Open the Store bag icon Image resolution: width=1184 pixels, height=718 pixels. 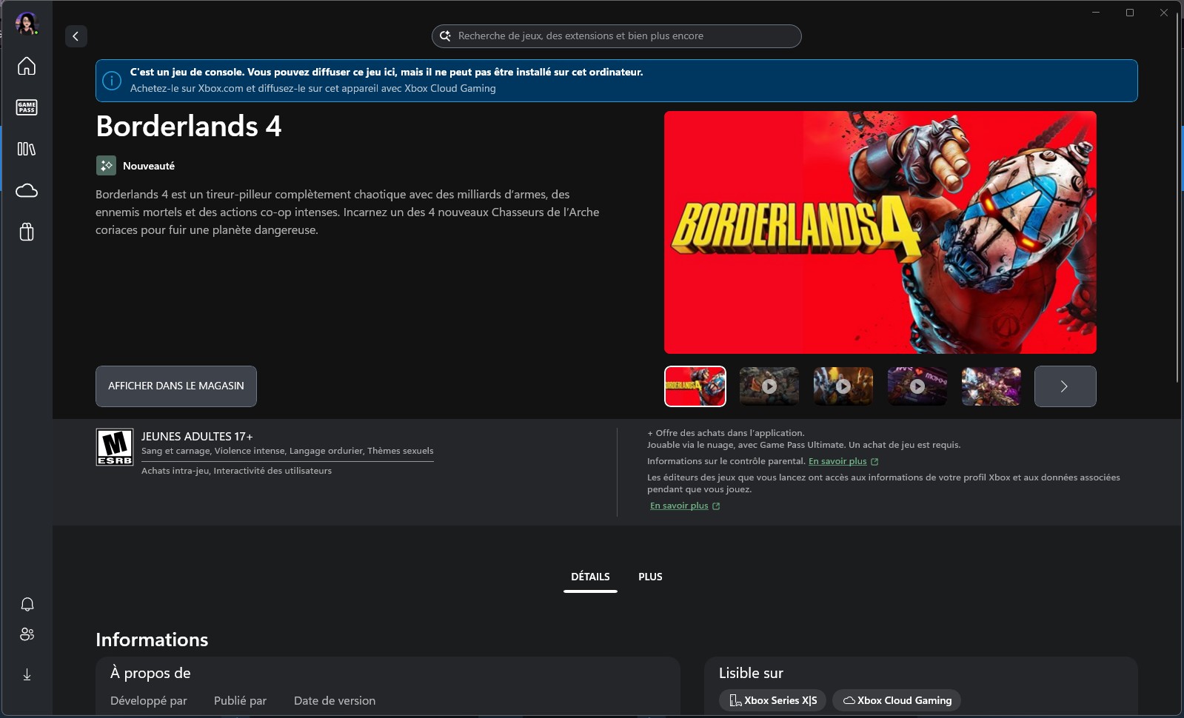[x=27, y=232]
